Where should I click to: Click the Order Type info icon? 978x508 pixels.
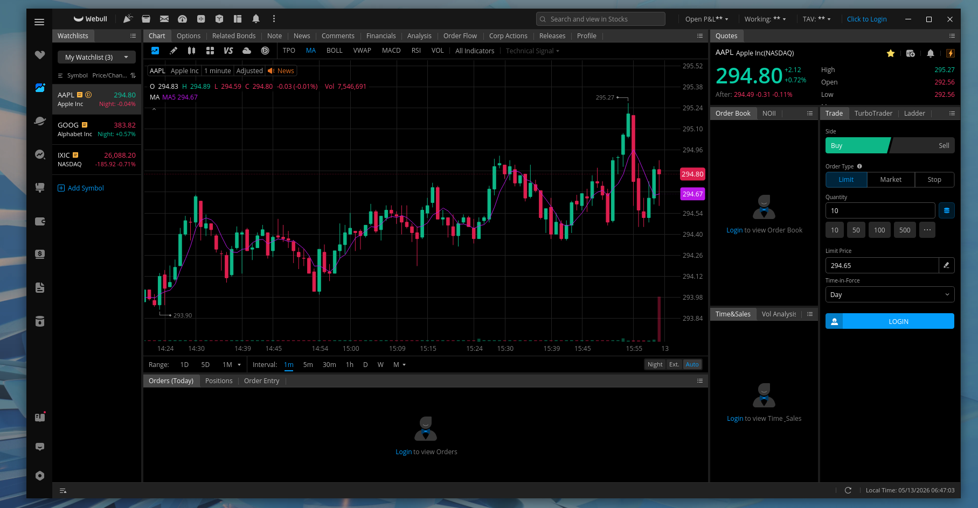point(859,166)
